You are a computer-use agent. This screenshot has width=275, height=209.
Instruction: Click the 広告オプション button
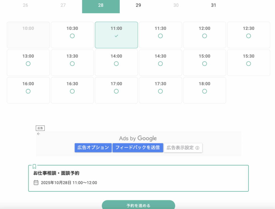[93, 148]
